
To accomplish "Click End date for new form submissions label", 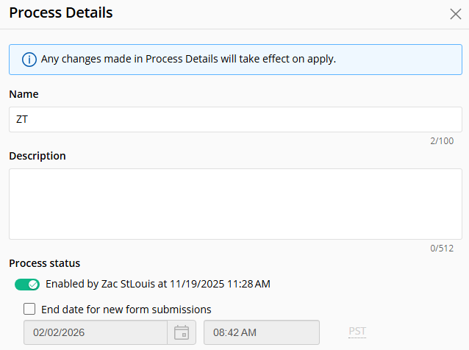I will [x=126, y=309].
